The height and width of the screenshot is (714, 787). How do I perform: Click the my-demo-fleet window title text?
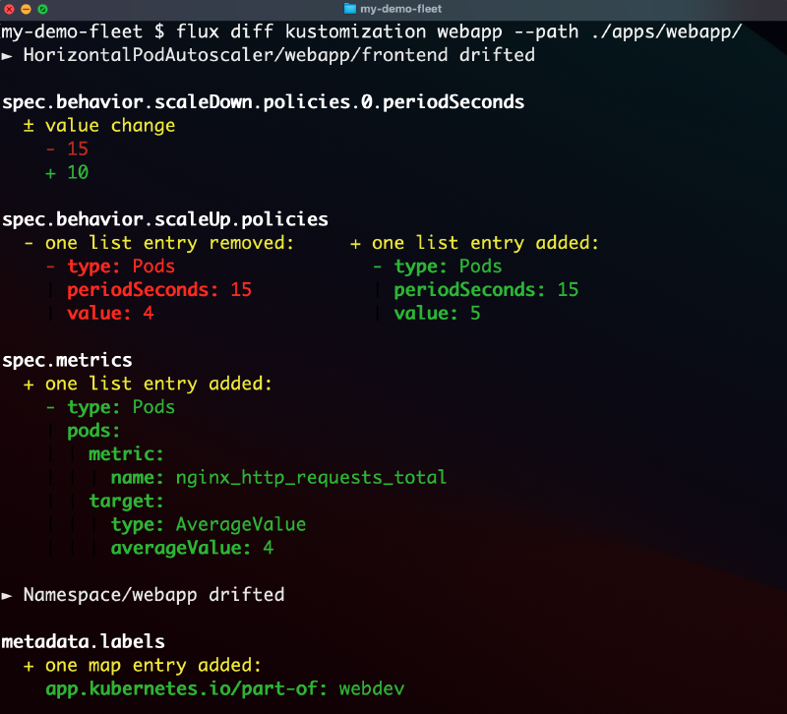(400, 8)
